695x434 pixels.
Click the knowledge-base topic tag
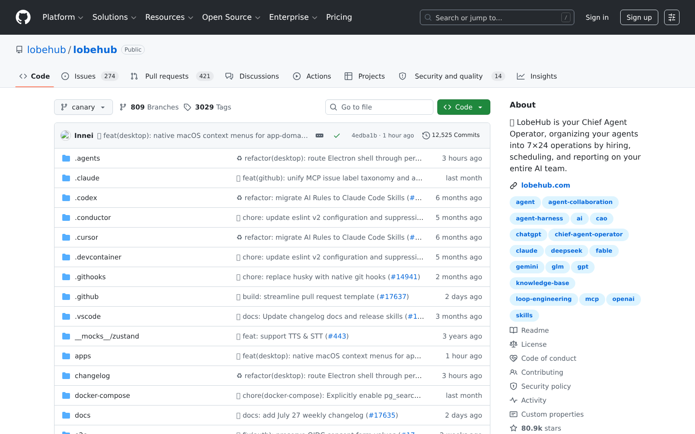(x=542, y=283)
